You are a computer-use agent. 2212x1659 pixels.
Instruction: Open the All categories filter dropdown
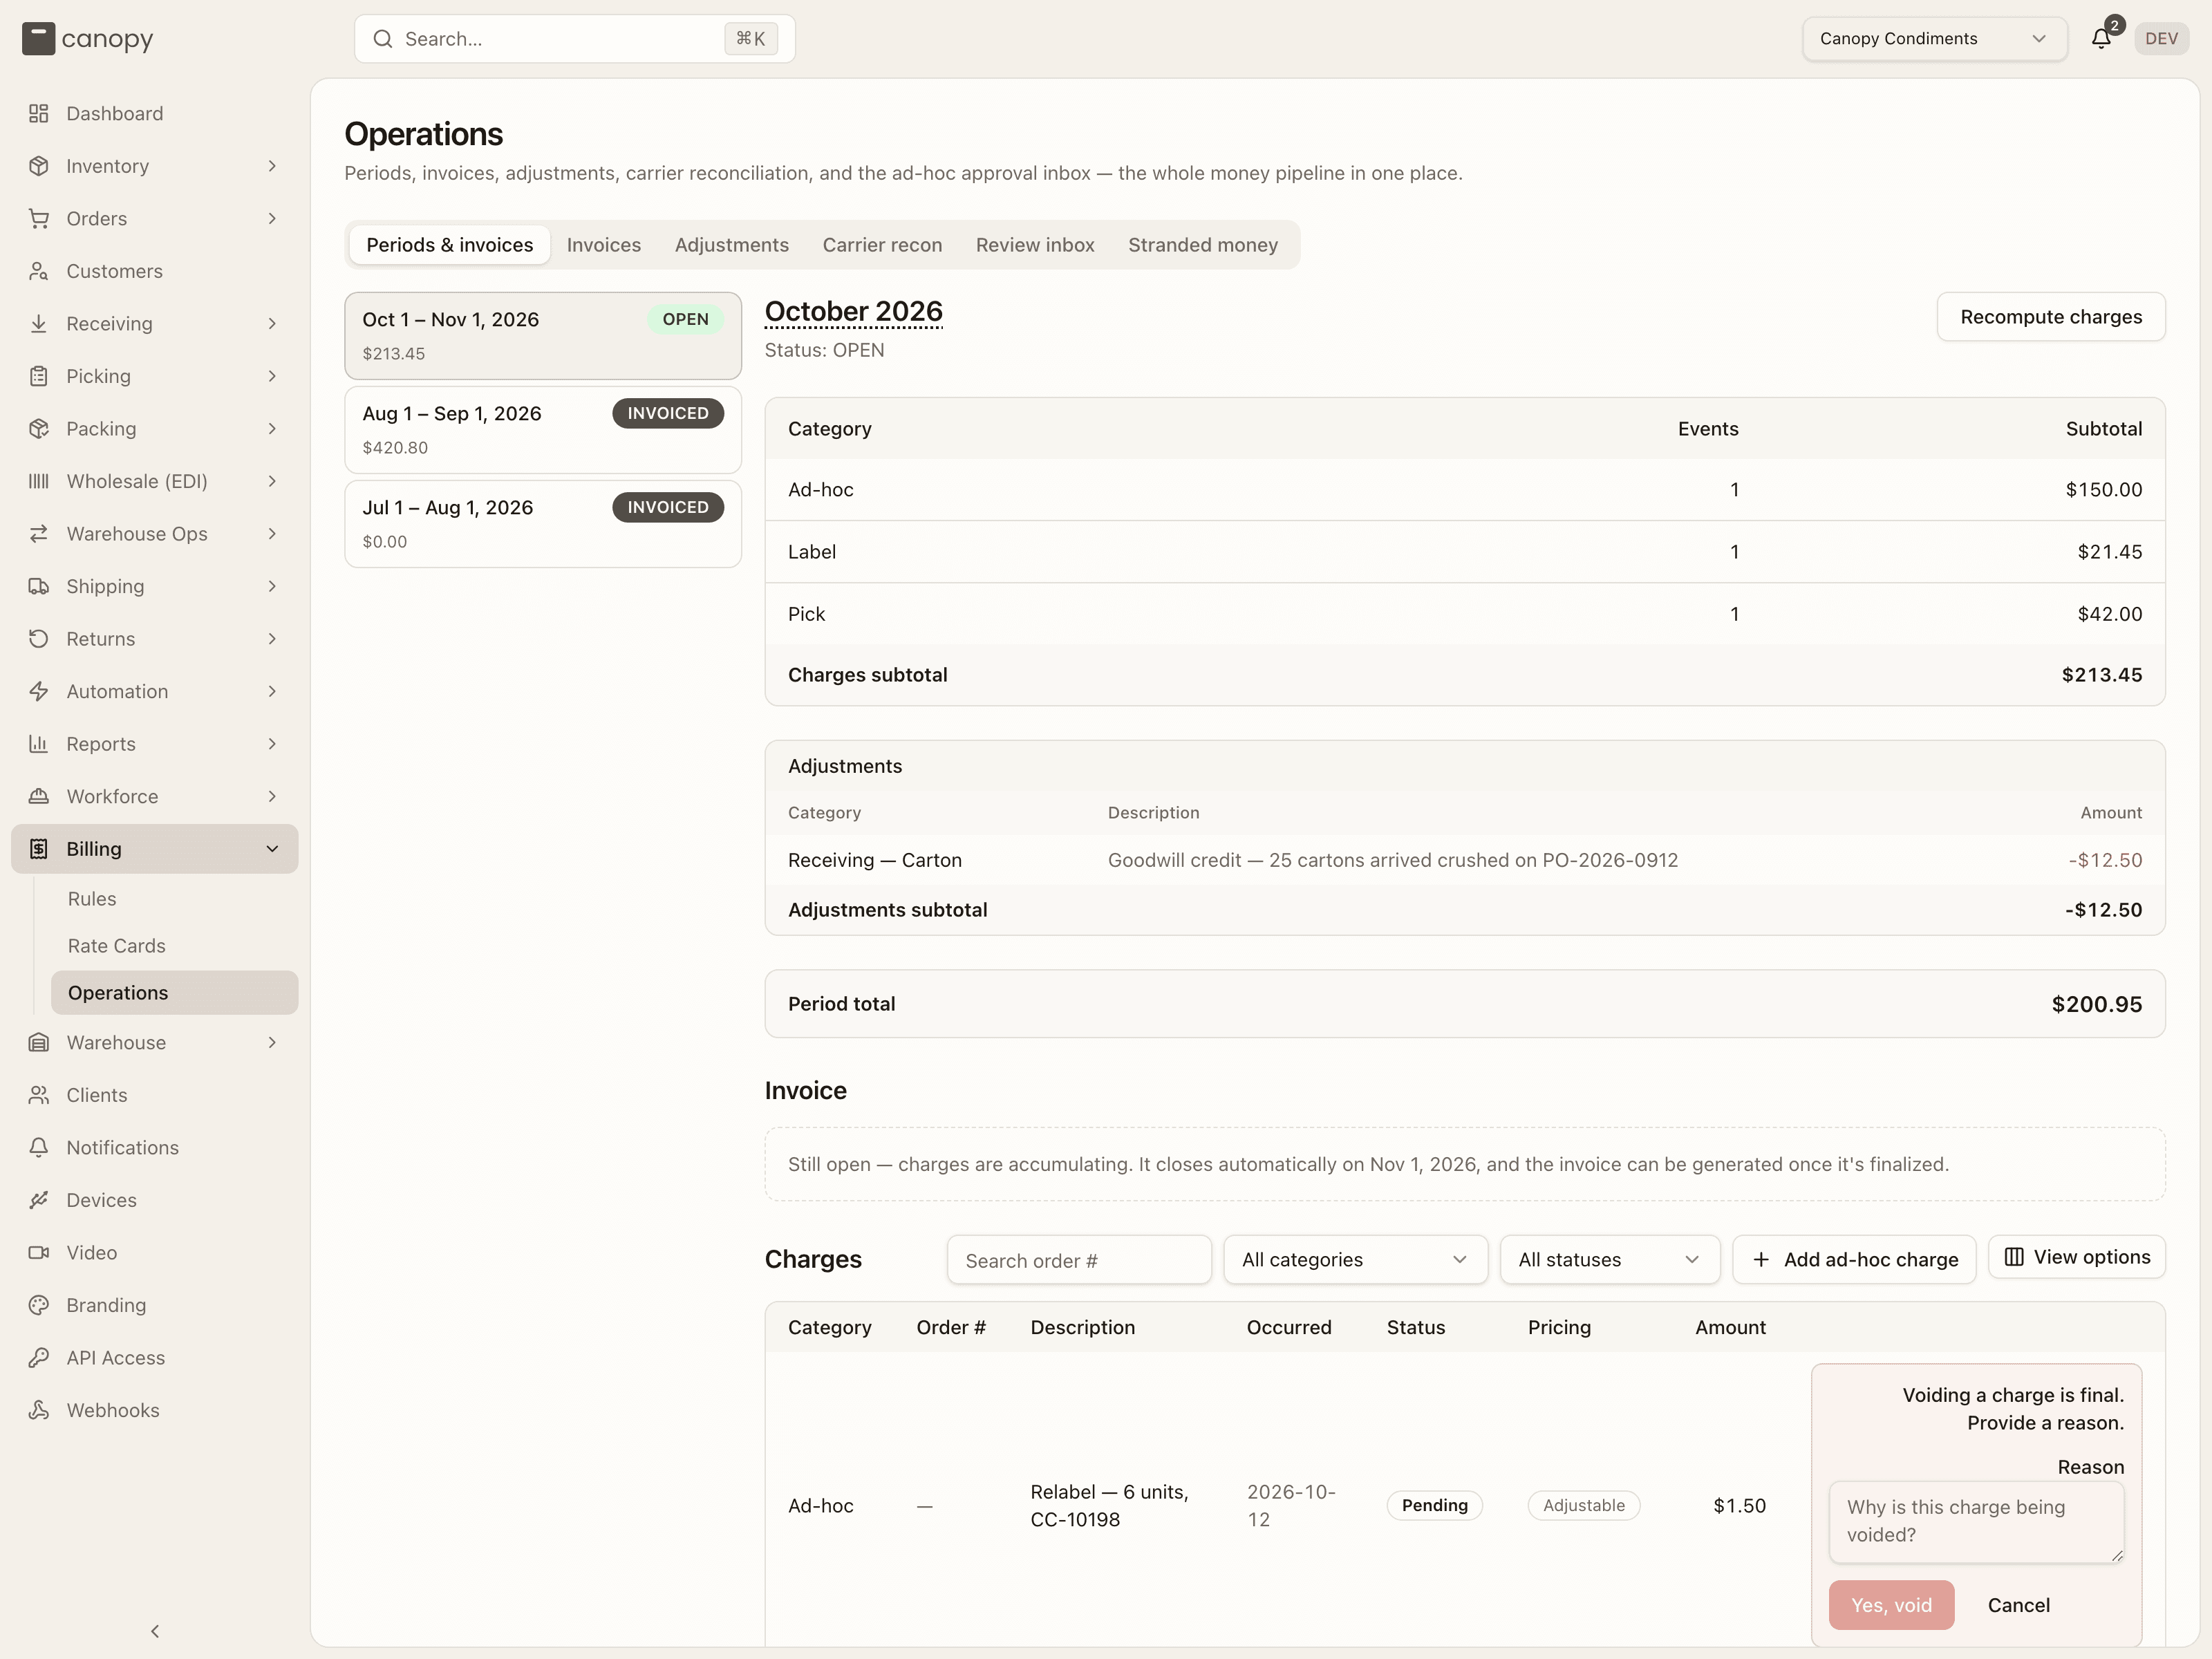1355,1259
